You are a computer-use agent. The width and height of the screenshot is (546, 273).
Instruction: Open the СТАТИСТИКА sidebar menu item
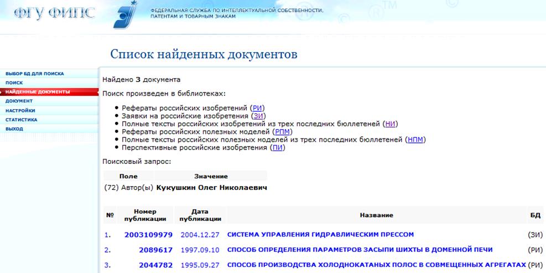pos(21,120)
